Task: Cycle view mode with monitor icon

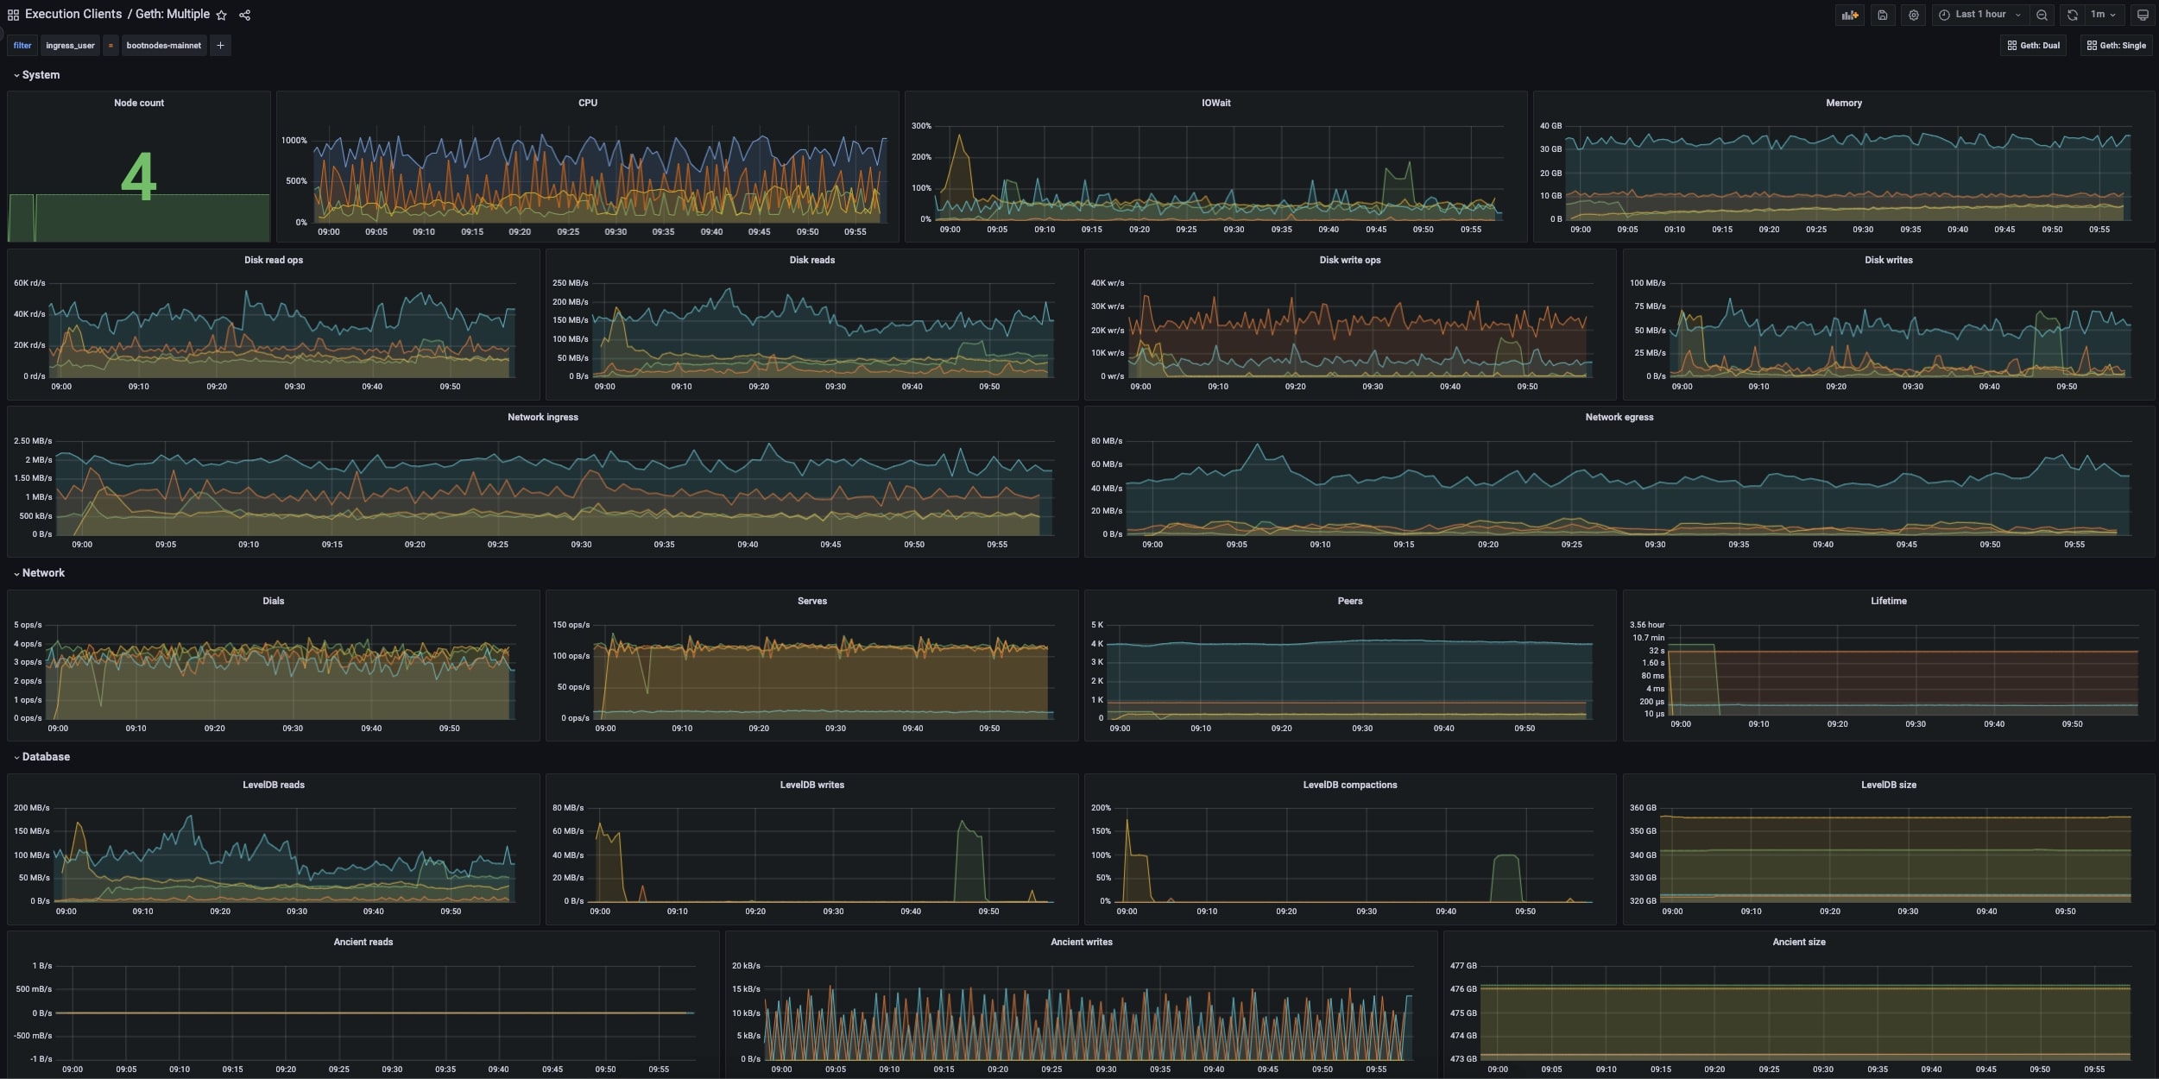Action: coord(2142,15)
